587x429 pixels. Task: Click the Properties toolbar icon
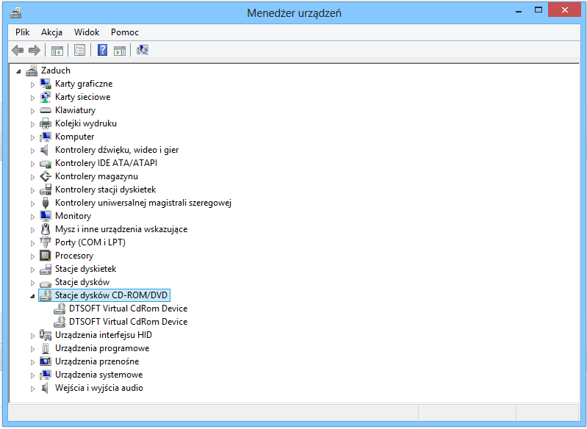[79, 50]
